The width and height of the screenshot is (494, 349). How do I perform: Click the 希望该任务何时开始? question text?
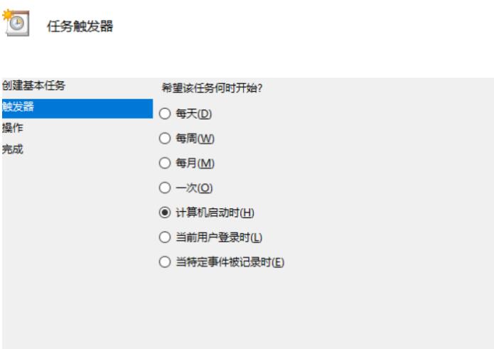point(212,88)
